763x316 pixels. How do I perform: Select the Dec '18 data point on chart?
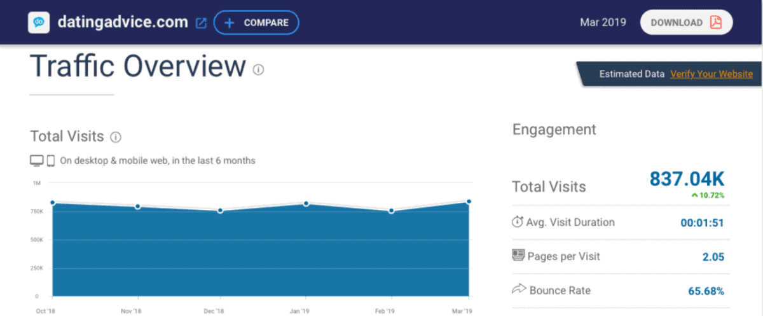[221, 210]
